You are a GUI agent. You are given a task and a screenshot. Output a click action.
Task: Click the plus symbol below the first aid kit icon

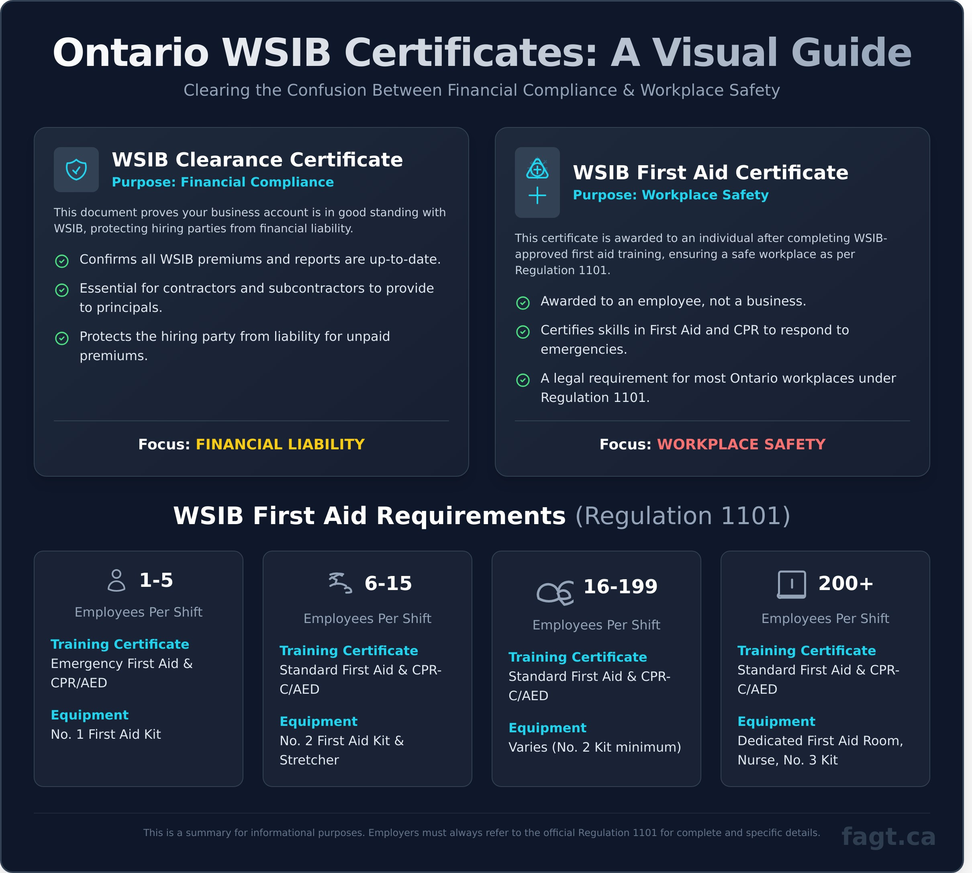pos(538,196)
